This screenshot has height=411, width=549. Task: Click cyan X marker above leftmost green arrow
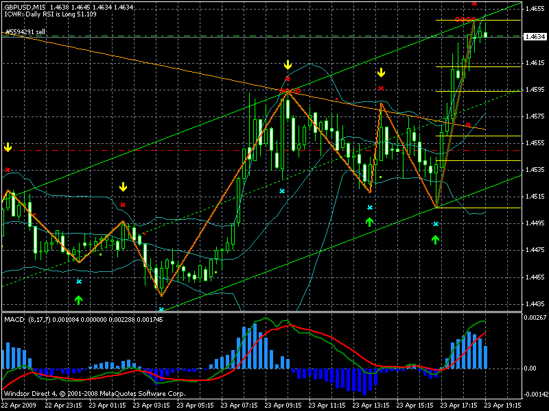(78, 282)
